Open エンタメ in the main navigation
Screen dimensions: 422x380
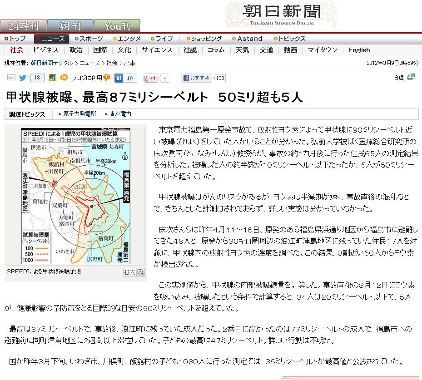127,39
